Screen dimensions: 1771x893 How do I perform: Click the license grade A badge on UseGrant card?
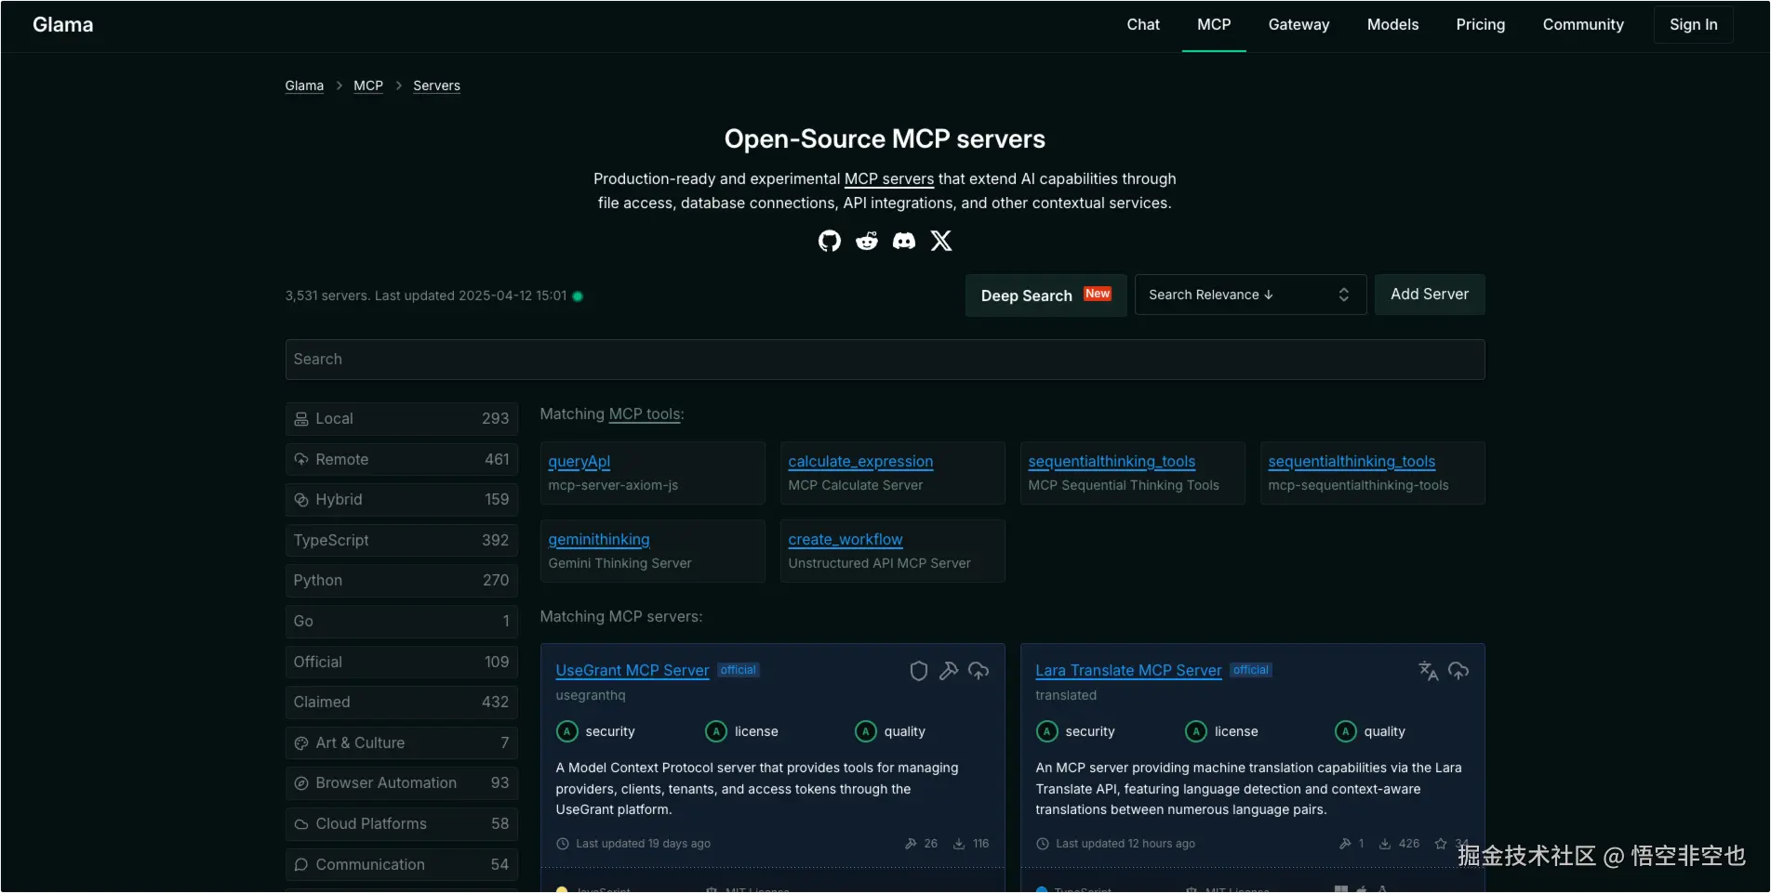pos(716,731)
